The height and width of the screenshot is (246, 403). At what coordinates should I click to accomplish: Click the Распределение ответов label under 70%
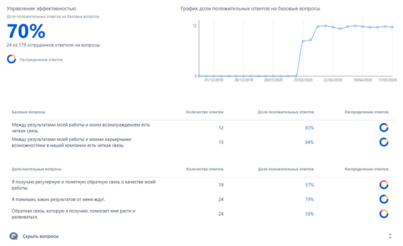(41, 59)
